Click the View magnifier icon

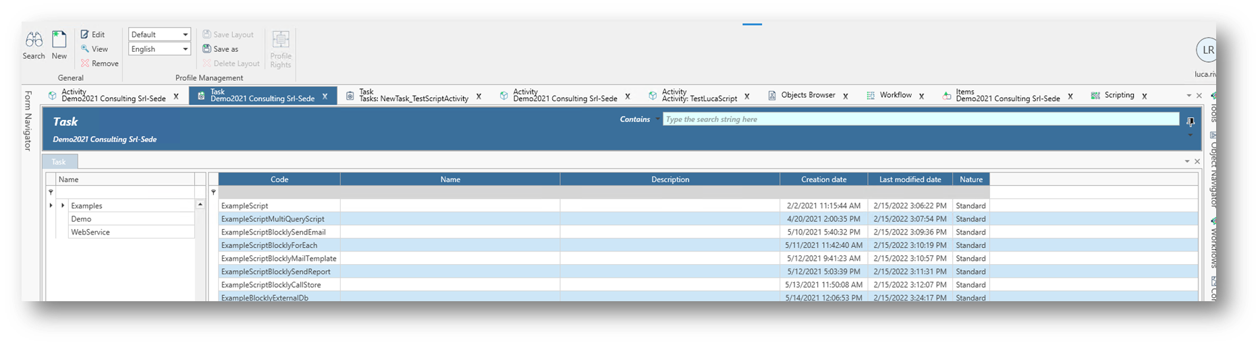(85, 49)
